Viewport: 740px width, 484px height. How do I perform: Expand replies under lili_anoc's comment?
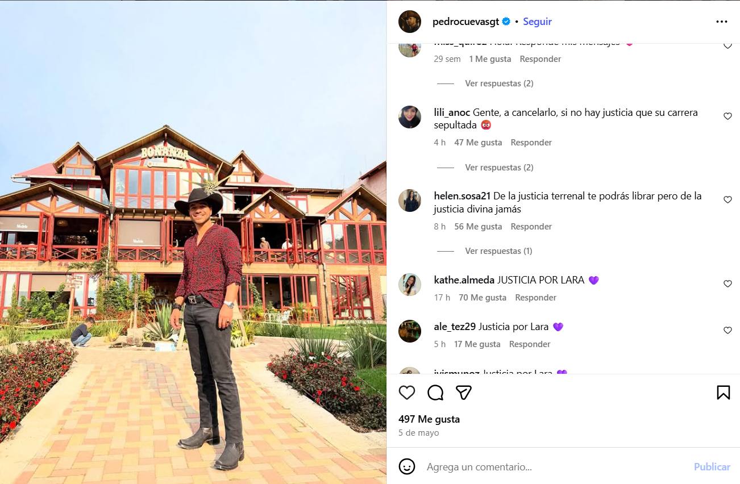499,168
